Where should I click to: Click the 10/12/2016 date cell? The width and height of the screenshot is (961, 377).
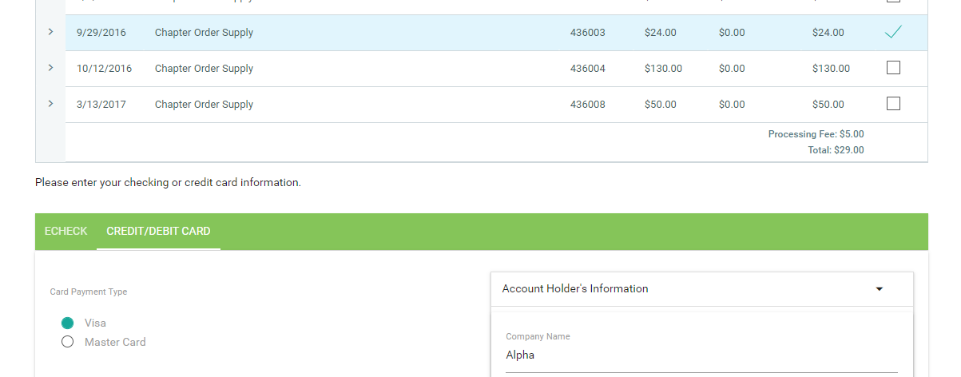[104, 69]
